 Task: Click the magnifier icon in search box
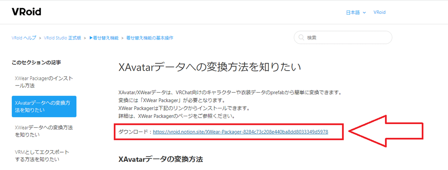click(301, 38)
